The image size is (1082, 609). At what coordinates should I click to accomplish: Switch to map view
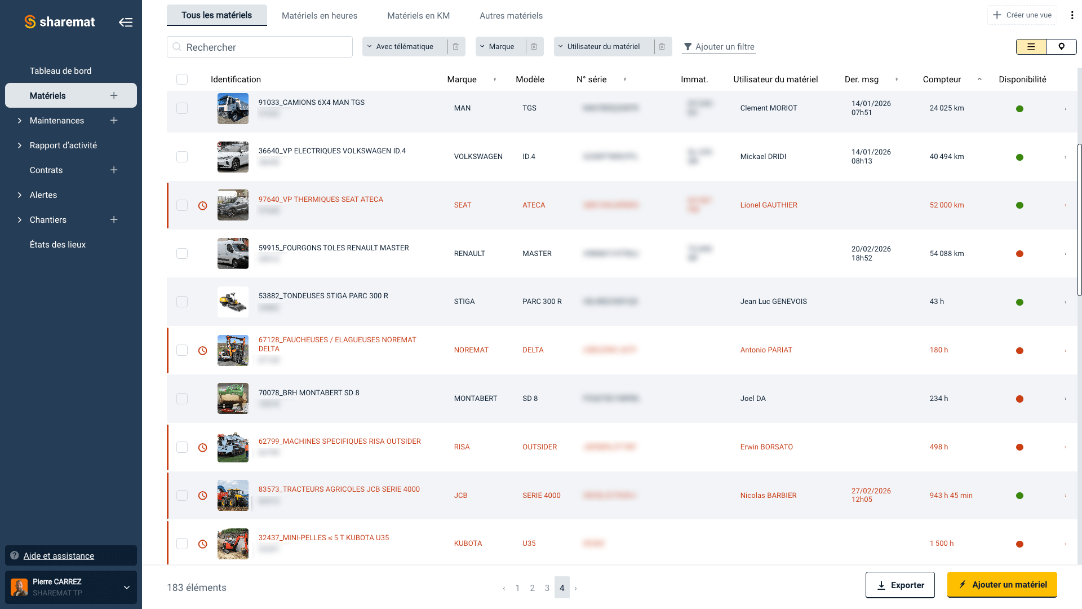point(1062,47)
